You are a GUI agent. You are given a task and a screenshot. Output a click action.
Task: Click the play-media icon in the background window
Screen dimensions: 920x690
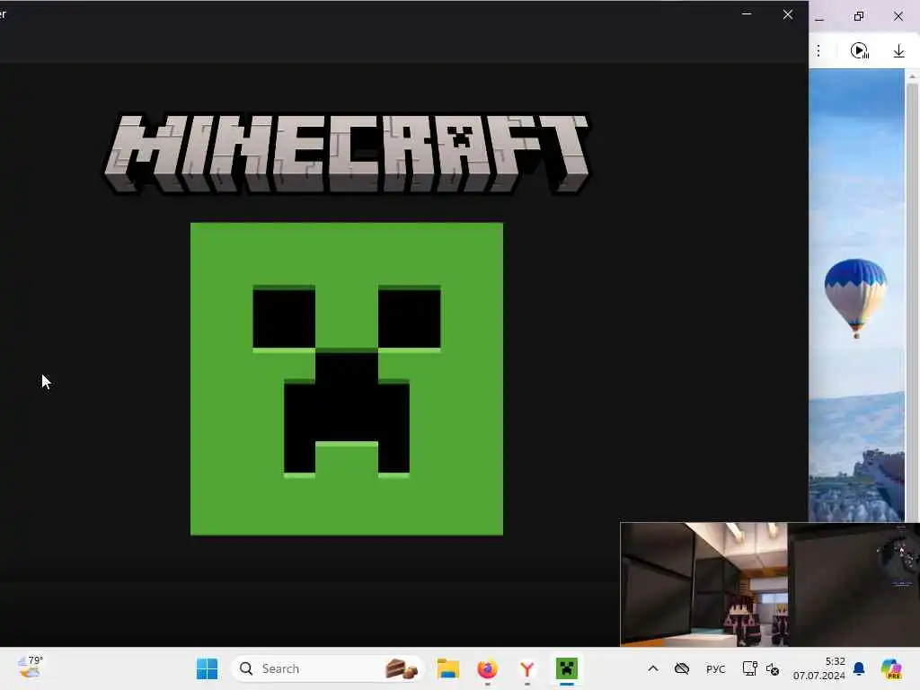(860, 51)
